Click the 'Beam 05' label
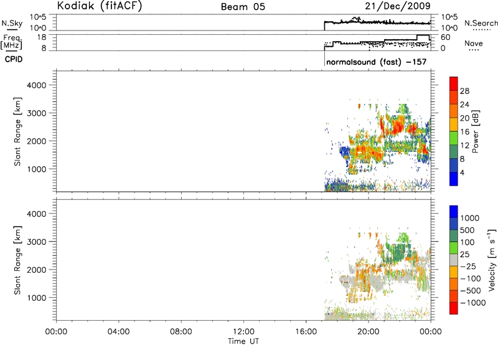 (243, 7)
